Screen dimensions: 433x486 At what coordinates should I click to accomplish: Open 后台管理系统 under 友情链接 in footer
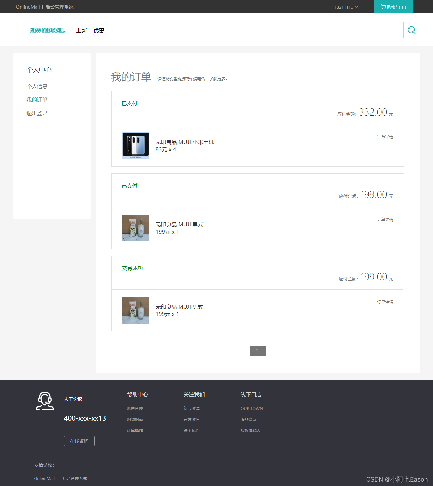pyautogui.click(x=75, y=479)
